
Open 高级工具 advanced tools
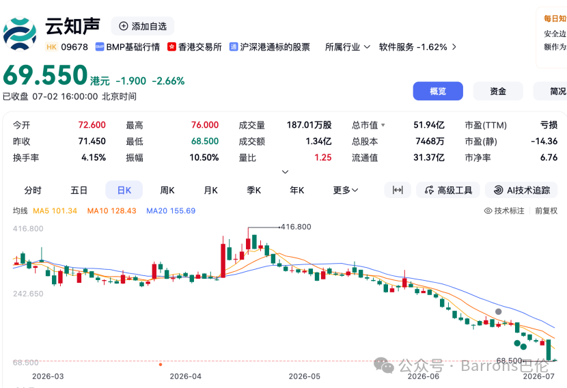(x=448, y=190)
